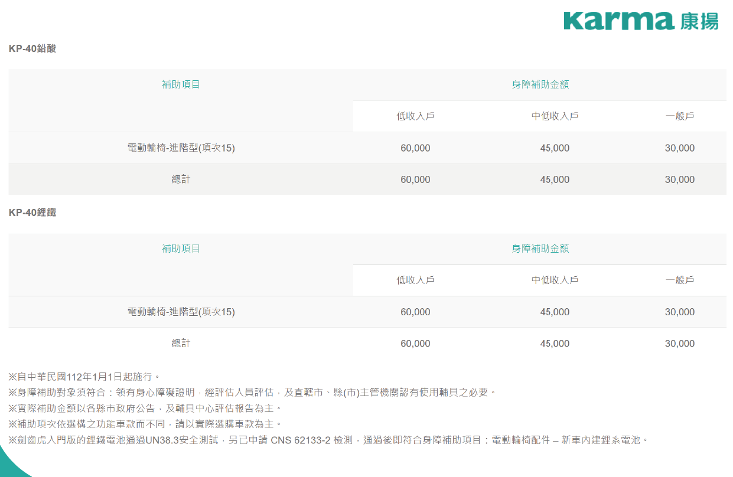Click 45,000 in 電動輪椅 row of KP-40鋰鐵 table
The height and width of the screenshot is (477, 733).
pos(555,312)
